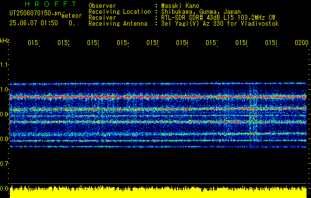Click the strong red signal line near 0.97 kHz

click(x=158, y=97)
